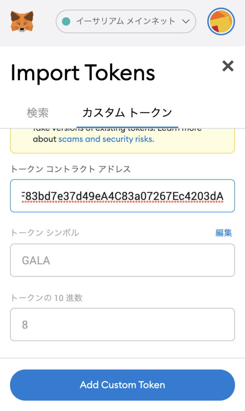
Task: Click the GALA token symbol field
Action: pos(122,260)
